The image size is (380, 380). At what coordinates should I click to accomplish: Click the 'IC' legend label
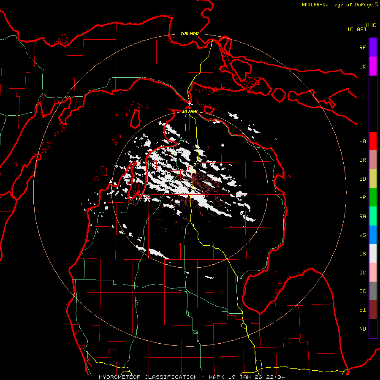pos(362,273)
